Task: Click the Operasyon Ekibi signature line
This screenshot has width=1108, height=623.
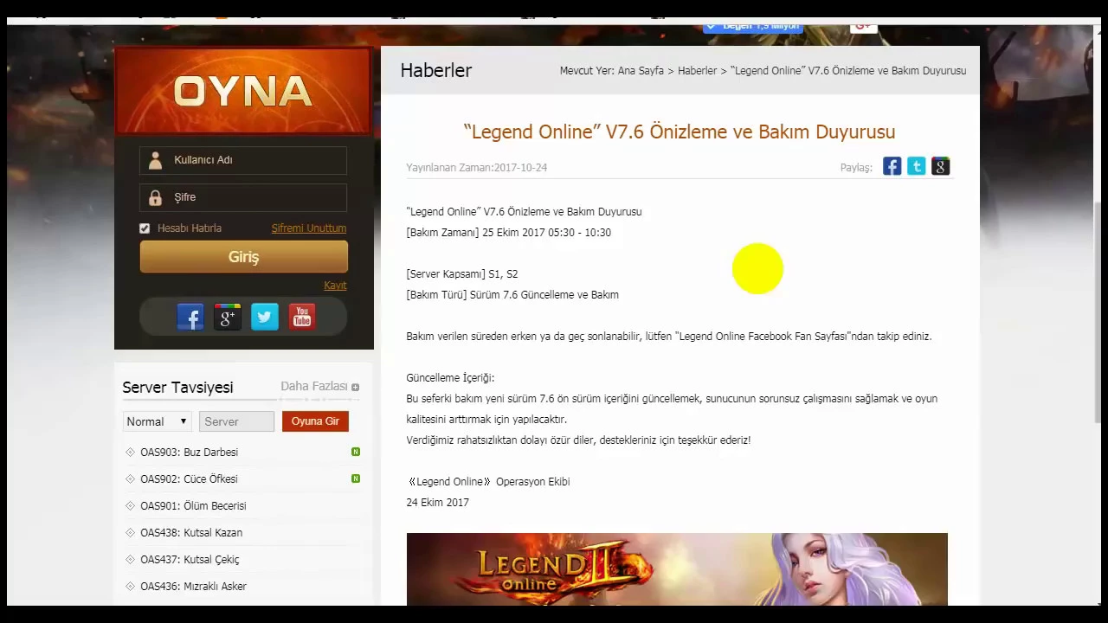Action: [x=488, y=482]
